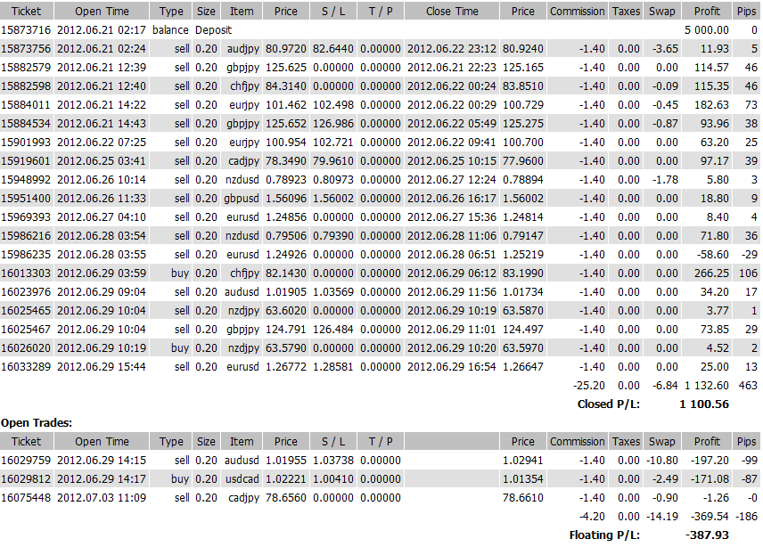The width and height of the screenshot is (763, 547).
Task: Click the Open Time header under Open Trades
Action: pos(102,442)
